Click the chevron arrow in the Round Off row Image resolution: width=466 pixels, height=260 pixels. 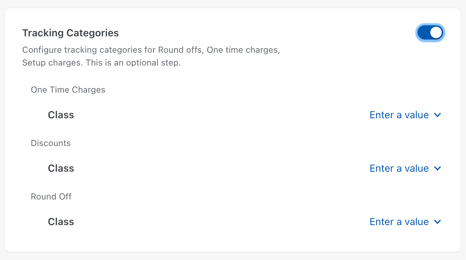[438, 222]
